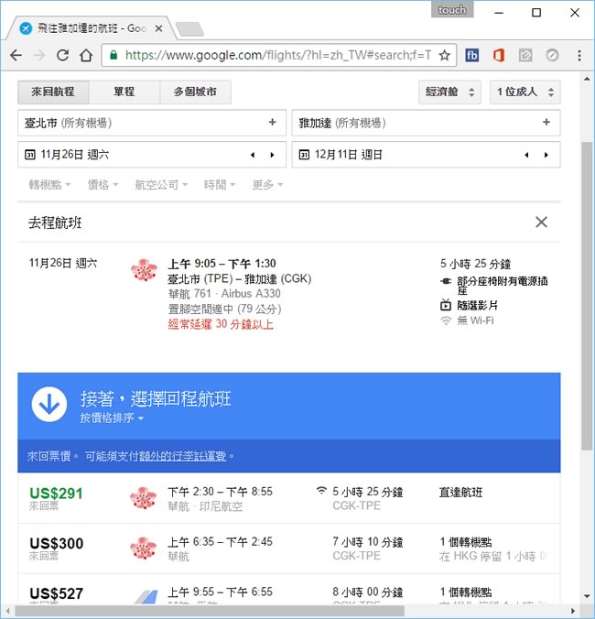This screenshot has width=595, height=619.
Task: Click the fb extension icon
Action: 472,55
